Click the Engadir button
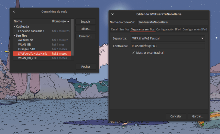This screenshot has width=220, height=134. click(x=86, y=22)
